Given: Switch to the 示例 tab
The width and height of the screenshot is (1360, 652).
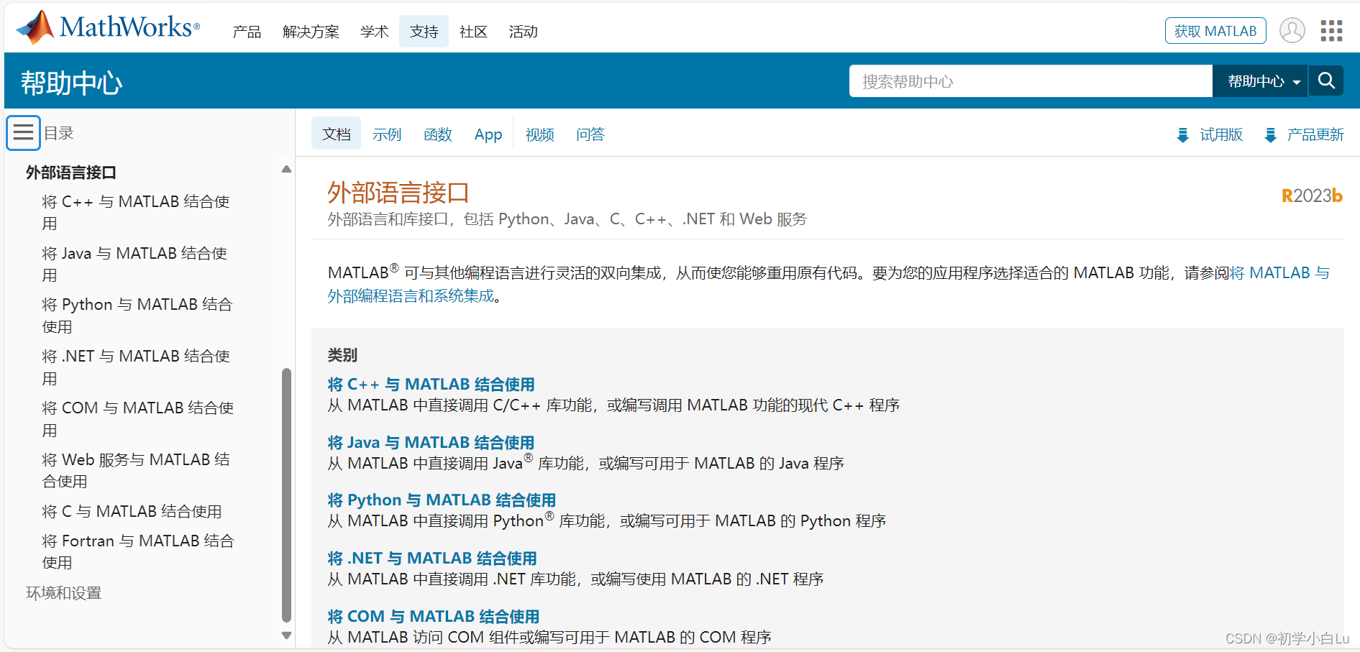Looking at the screenshot, I should tap(387, 134).
